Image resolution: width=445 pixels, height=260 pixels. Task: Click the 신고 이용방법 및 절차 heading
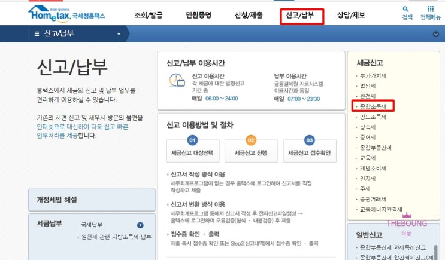coord(200,125)
